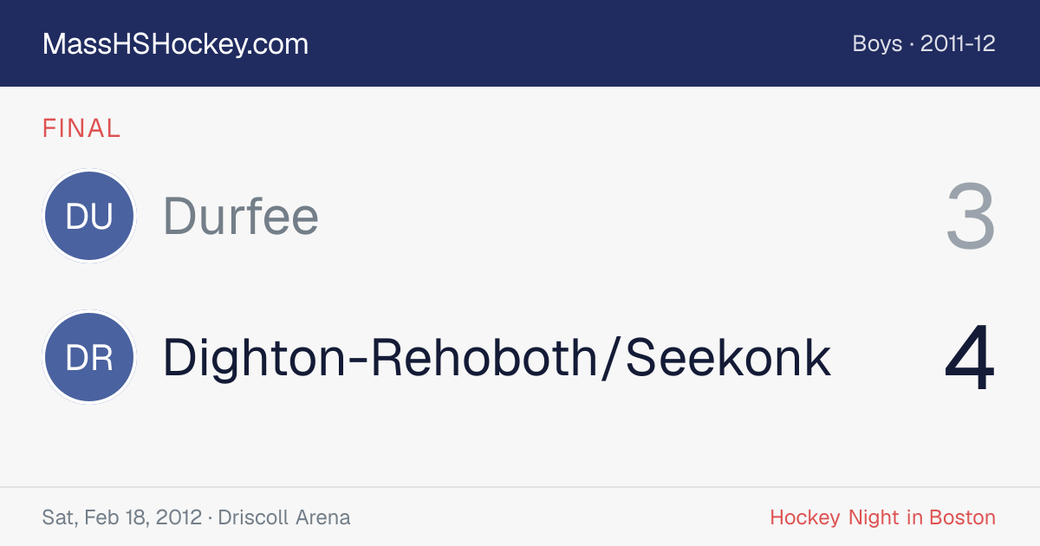Open the MassHSHockey.com site title

coord(175,44)
